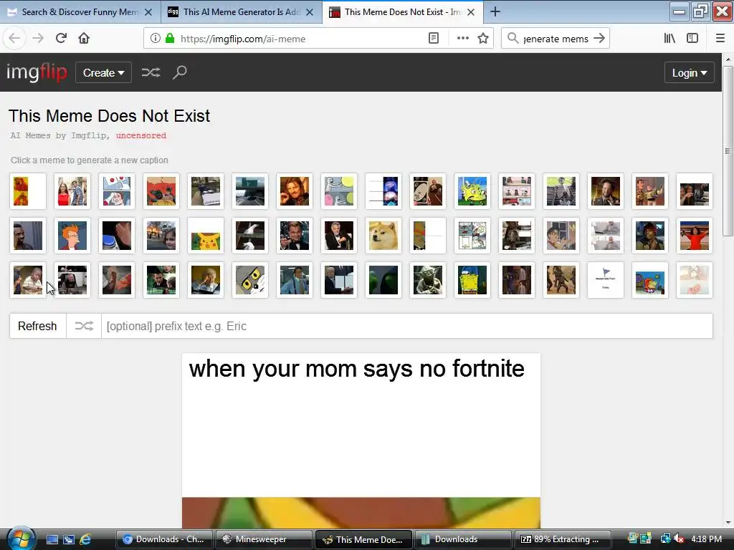Select the Marked Safe From thumbnail

(606, 280)
